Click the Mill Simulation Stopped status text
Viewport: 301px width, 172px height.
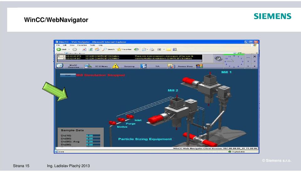tap(100, 75)
